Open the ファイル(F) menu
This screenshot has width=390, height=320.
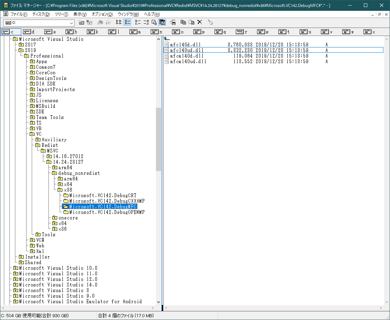click(x=19, y=14)
